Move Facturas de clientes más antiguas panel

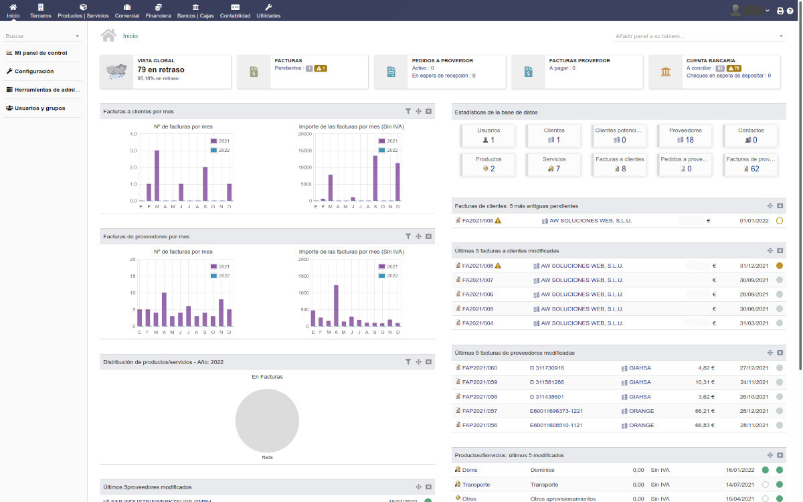pos(770,206)
